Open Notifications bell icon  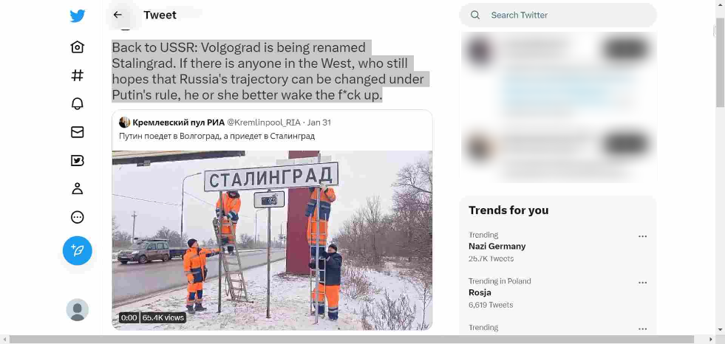point(77,104)
